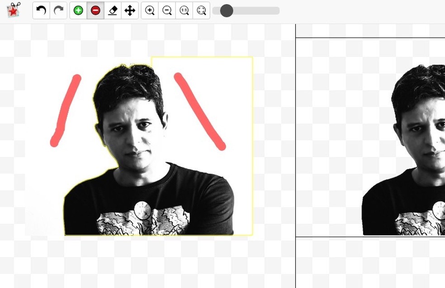Click the scissors app logo
Image resolution: width=445 pixels, height=288 pixels.
point(13,10)
